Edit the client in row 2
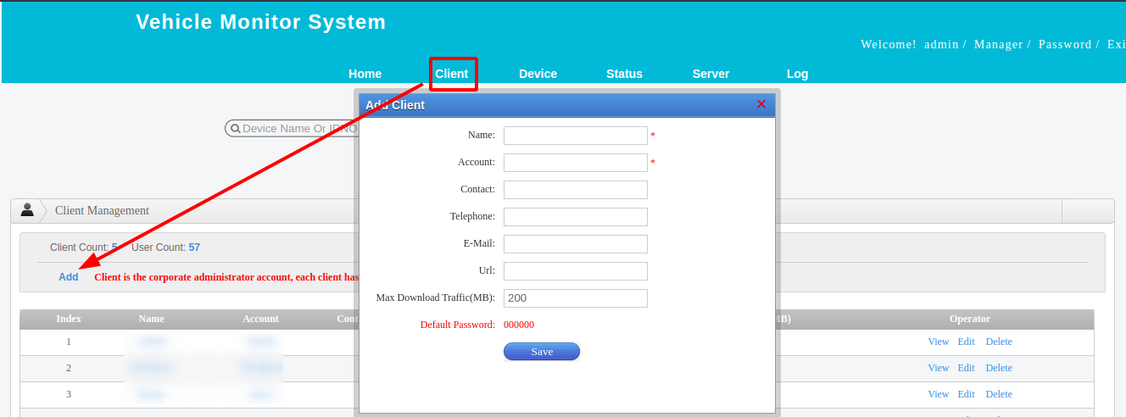This screenshot has height=417, width=1126. [966, 369]
